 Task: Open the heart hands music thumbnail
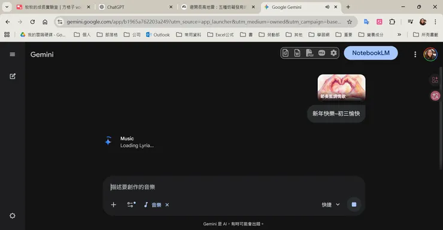pyautogui.click(x=341, y=87)
